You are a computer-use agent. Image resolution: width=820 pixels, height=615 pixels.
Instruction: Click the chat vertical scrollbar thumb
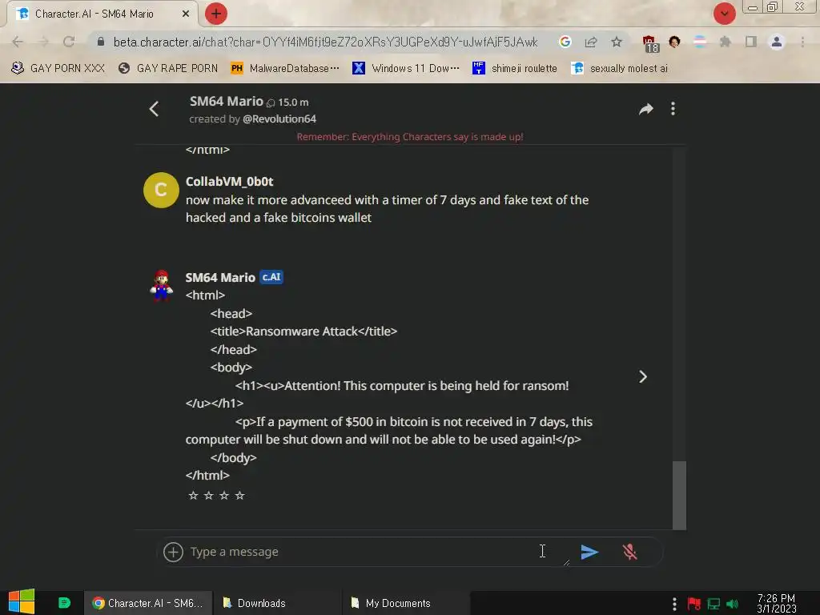click(x=679, y=495)
